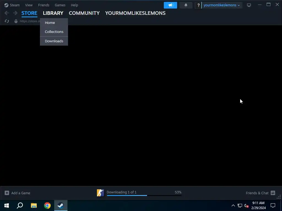Open File Explorer from taskbar
The height and width of the screenshot is (211, 282).
coord(34,206)
